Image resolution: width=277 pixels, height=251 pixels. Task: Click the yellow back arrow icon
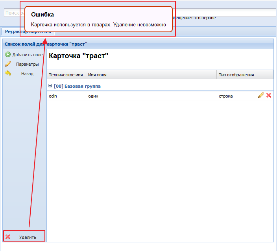(x=7, y=73)
